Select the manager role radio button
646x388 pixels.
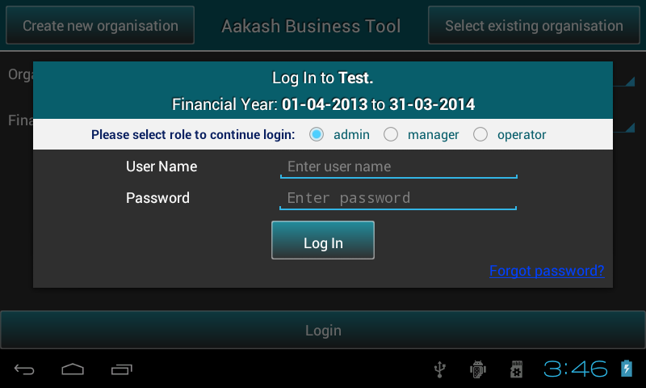pos(391,134)
